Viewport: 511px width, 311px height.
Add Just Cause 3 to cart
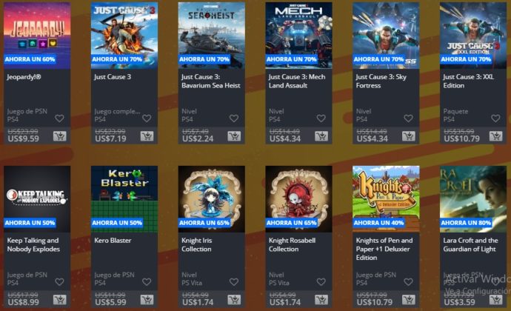coord(147,136)
